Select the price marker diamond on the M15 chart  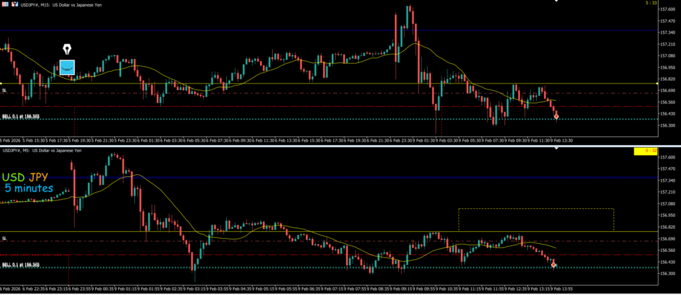pyautogui.click(x=556, y=117)
